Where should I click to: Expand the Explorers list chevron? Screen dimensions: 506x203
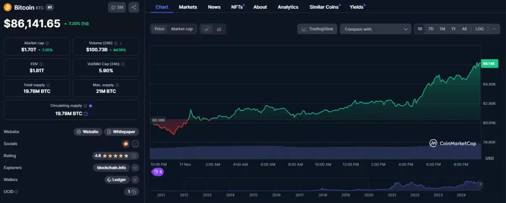point(135,168)
